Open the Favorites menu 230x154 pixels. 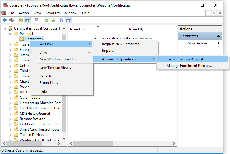(x=52, y=13)
